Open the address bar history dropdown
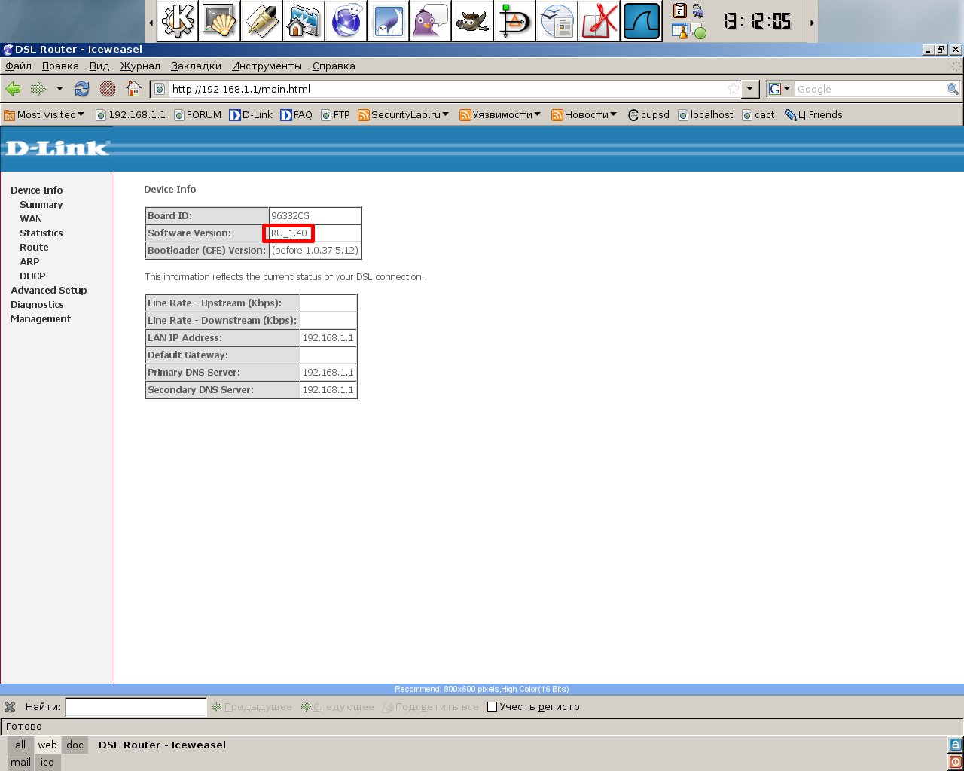Screen dimensions: 964x771 pyautogui.click(x=749, y=89)
